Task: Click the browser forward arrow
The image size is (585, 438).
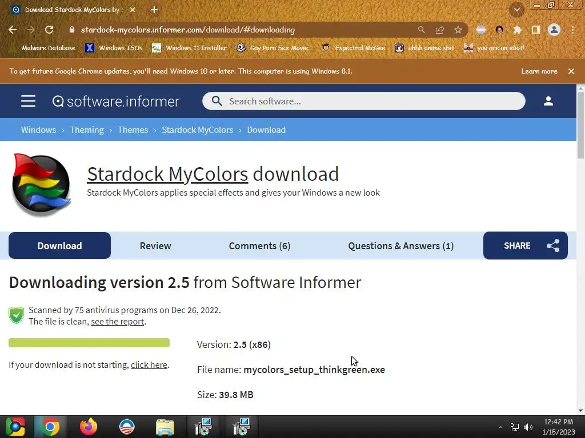Action: pyautogui.click(x=31, y=30)
